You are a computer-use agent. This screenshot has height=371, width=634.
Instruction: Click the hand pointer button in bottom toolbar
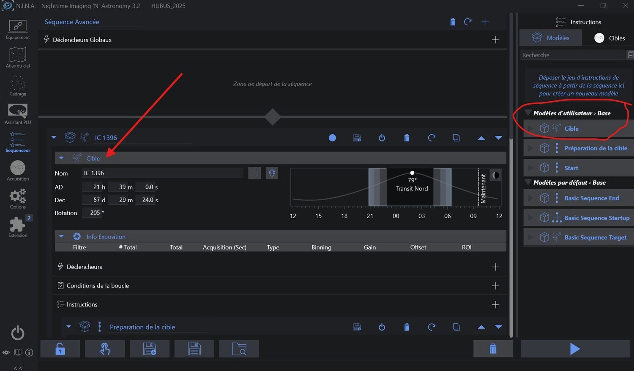(105, 349)
